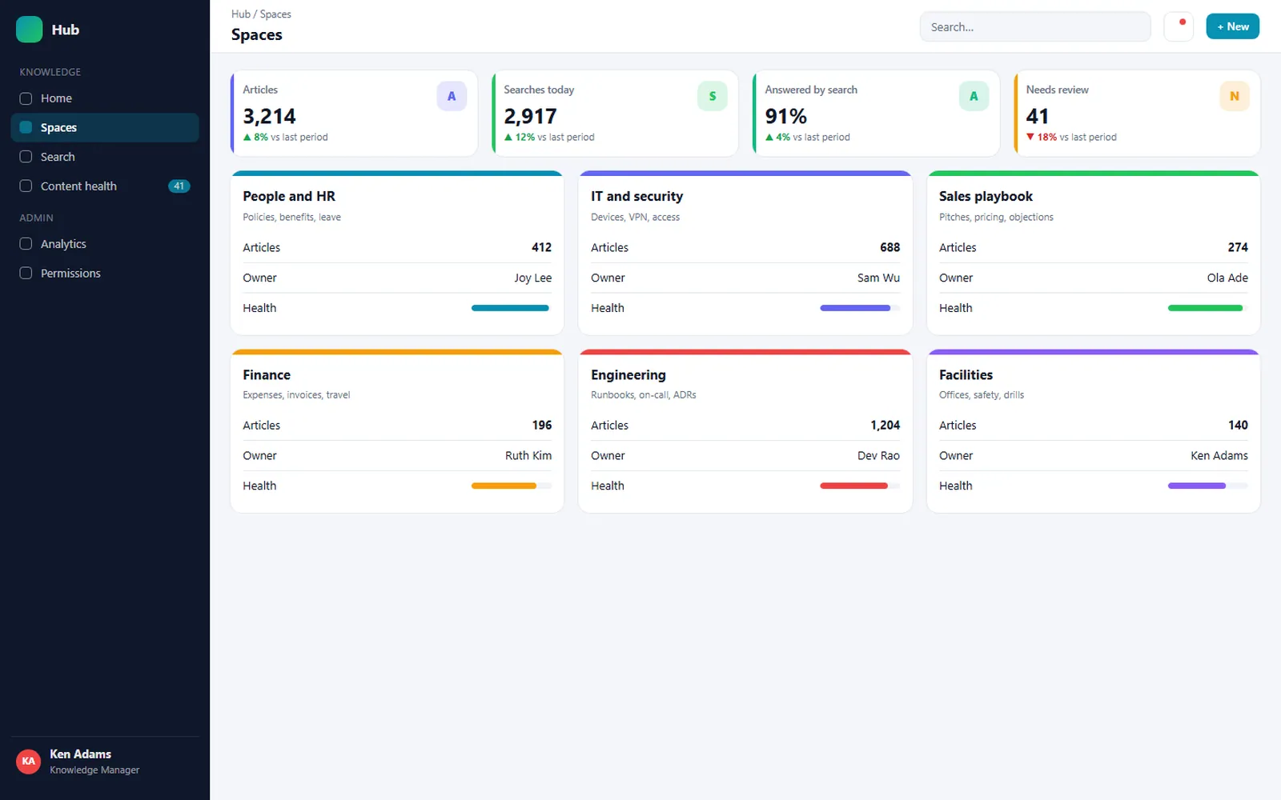Open the IT and security space
Screen dimensions: 1281x800
pos(745,253)
